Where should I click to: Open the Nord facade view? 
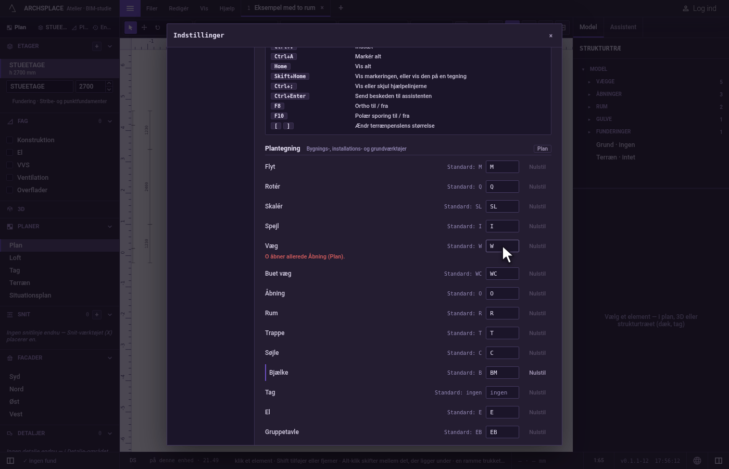60,389
